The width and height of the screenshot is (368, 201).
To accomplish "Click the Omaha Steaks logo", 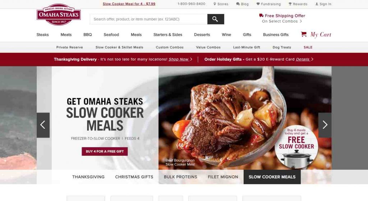I will click(x=59, y=14).
